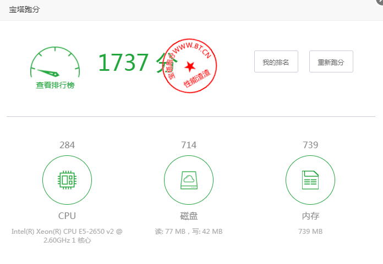Open the 查看排行榜 leaderboard link
383x264 pixels.
pyautogui.click(x=55, y=86)
